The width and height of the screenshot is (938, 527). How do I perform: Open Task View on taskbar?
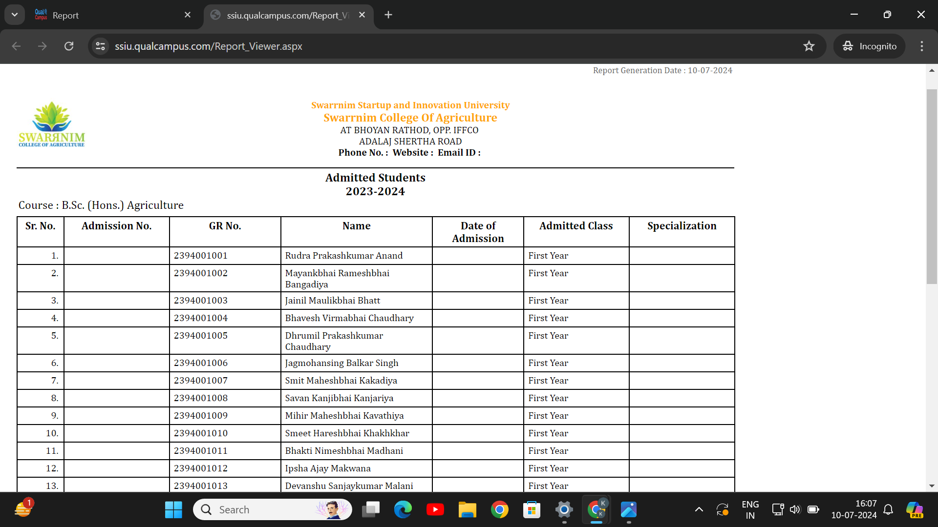pos(371,510)
